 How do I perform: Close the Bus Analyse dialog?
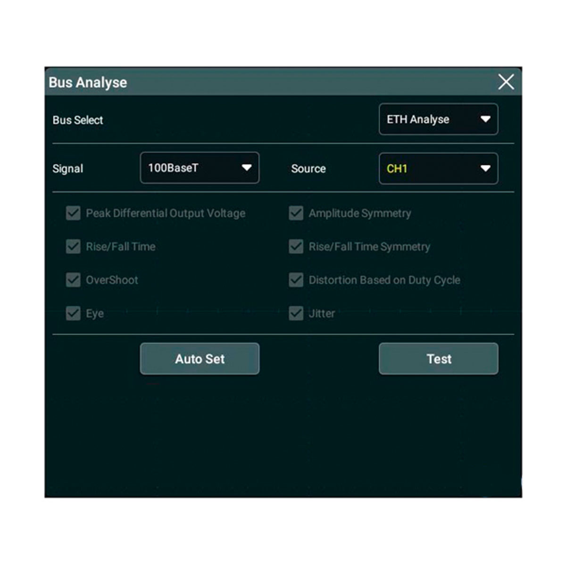point(506,82)
